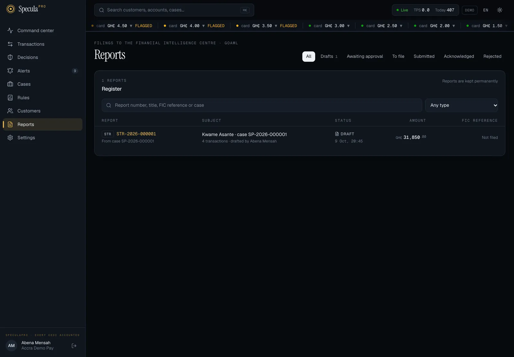This screenshot has height=357, width=514.
Task: Click subject Kwame Asante case SP-2026-000001
Action: 244,134
